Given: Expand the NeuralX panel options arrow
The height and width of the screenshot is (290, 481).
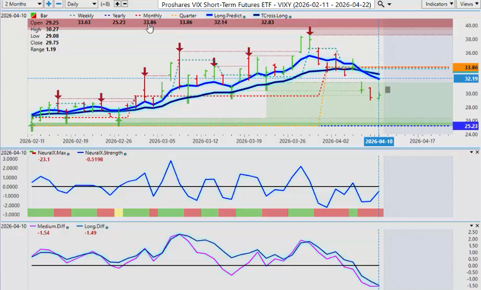Looking at the screenshot, I should click(x=471, y=152).
